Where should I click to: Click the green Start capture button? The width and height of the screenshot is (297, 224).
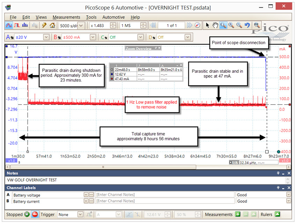[x=27, y=215]
